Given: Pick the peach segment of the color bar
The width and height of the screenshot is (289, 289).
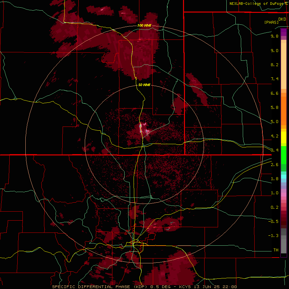Looking at the screenshot, I should 284,65.
